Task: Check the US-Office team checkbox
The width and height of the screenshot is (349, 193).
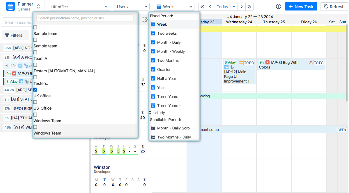Action: pyautogui.click(x=35, y=102)
